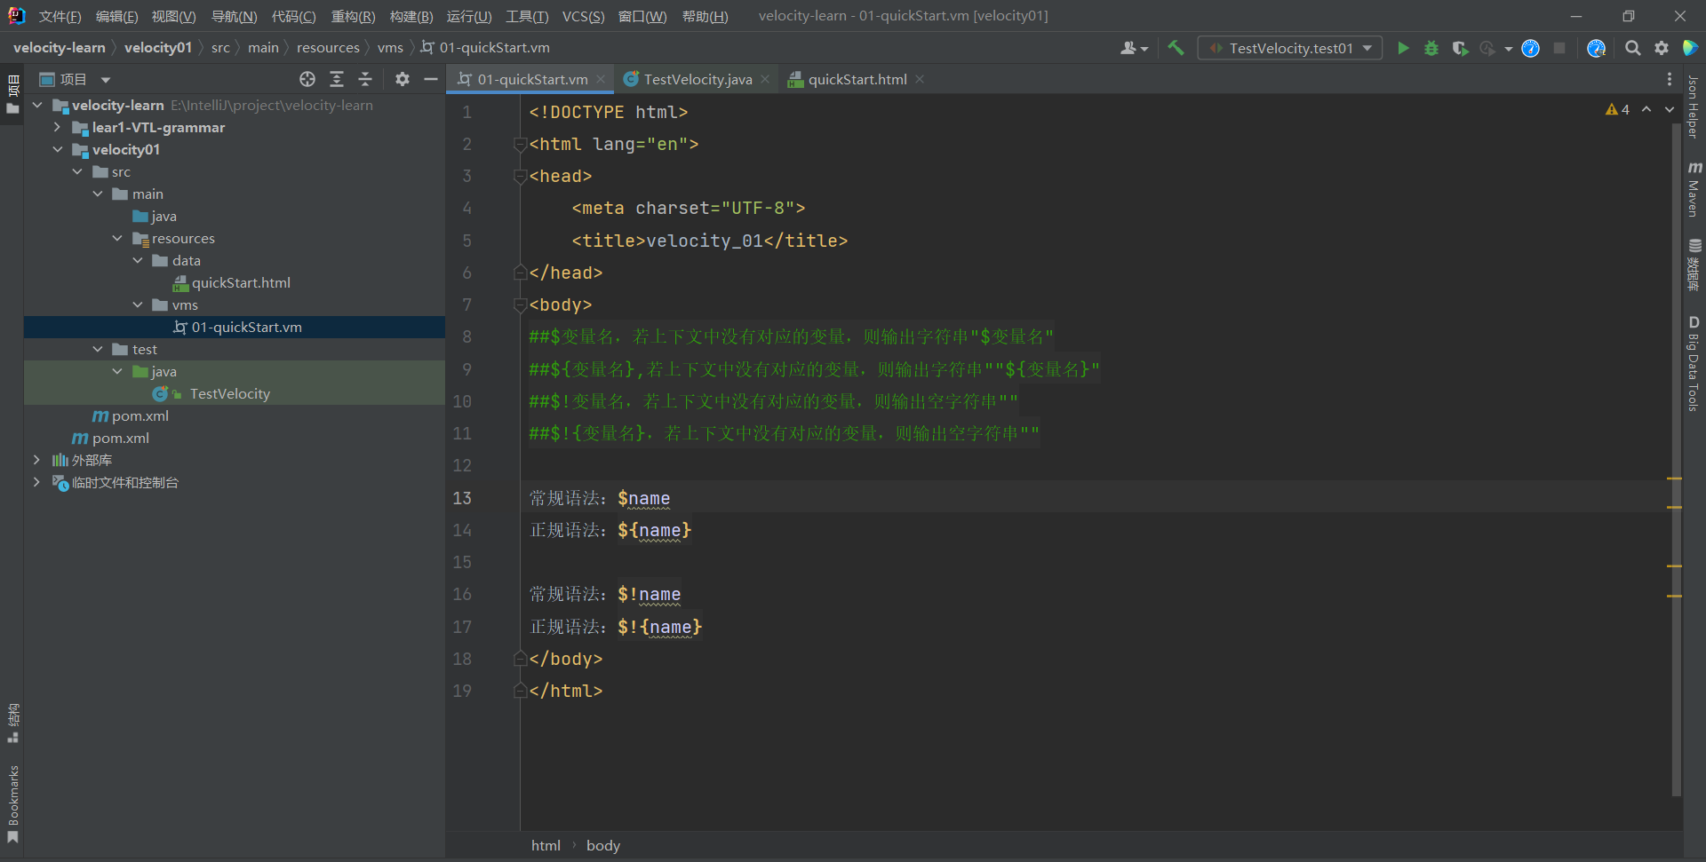
Task: Open the Project tool window stripe button
Action: click(12, 96)
